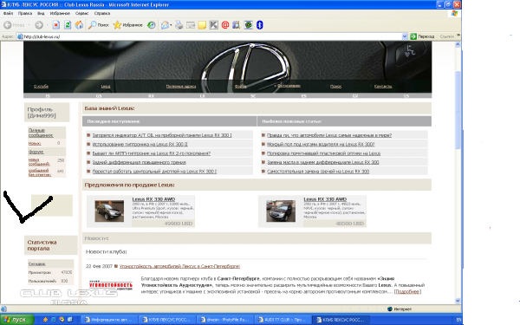Open the Back button history dropdown
520x325 pixels.
click(x=29, y=25)
